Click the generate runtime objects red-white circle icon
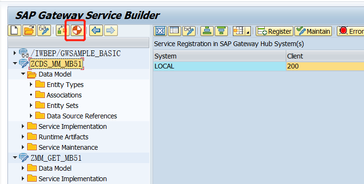The height and width of the screenshot is (184, 364). pyautogui.click(x=77, y=30)
